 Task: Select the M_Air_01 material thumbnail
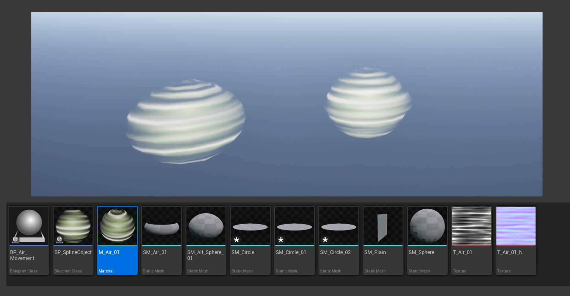117,226
